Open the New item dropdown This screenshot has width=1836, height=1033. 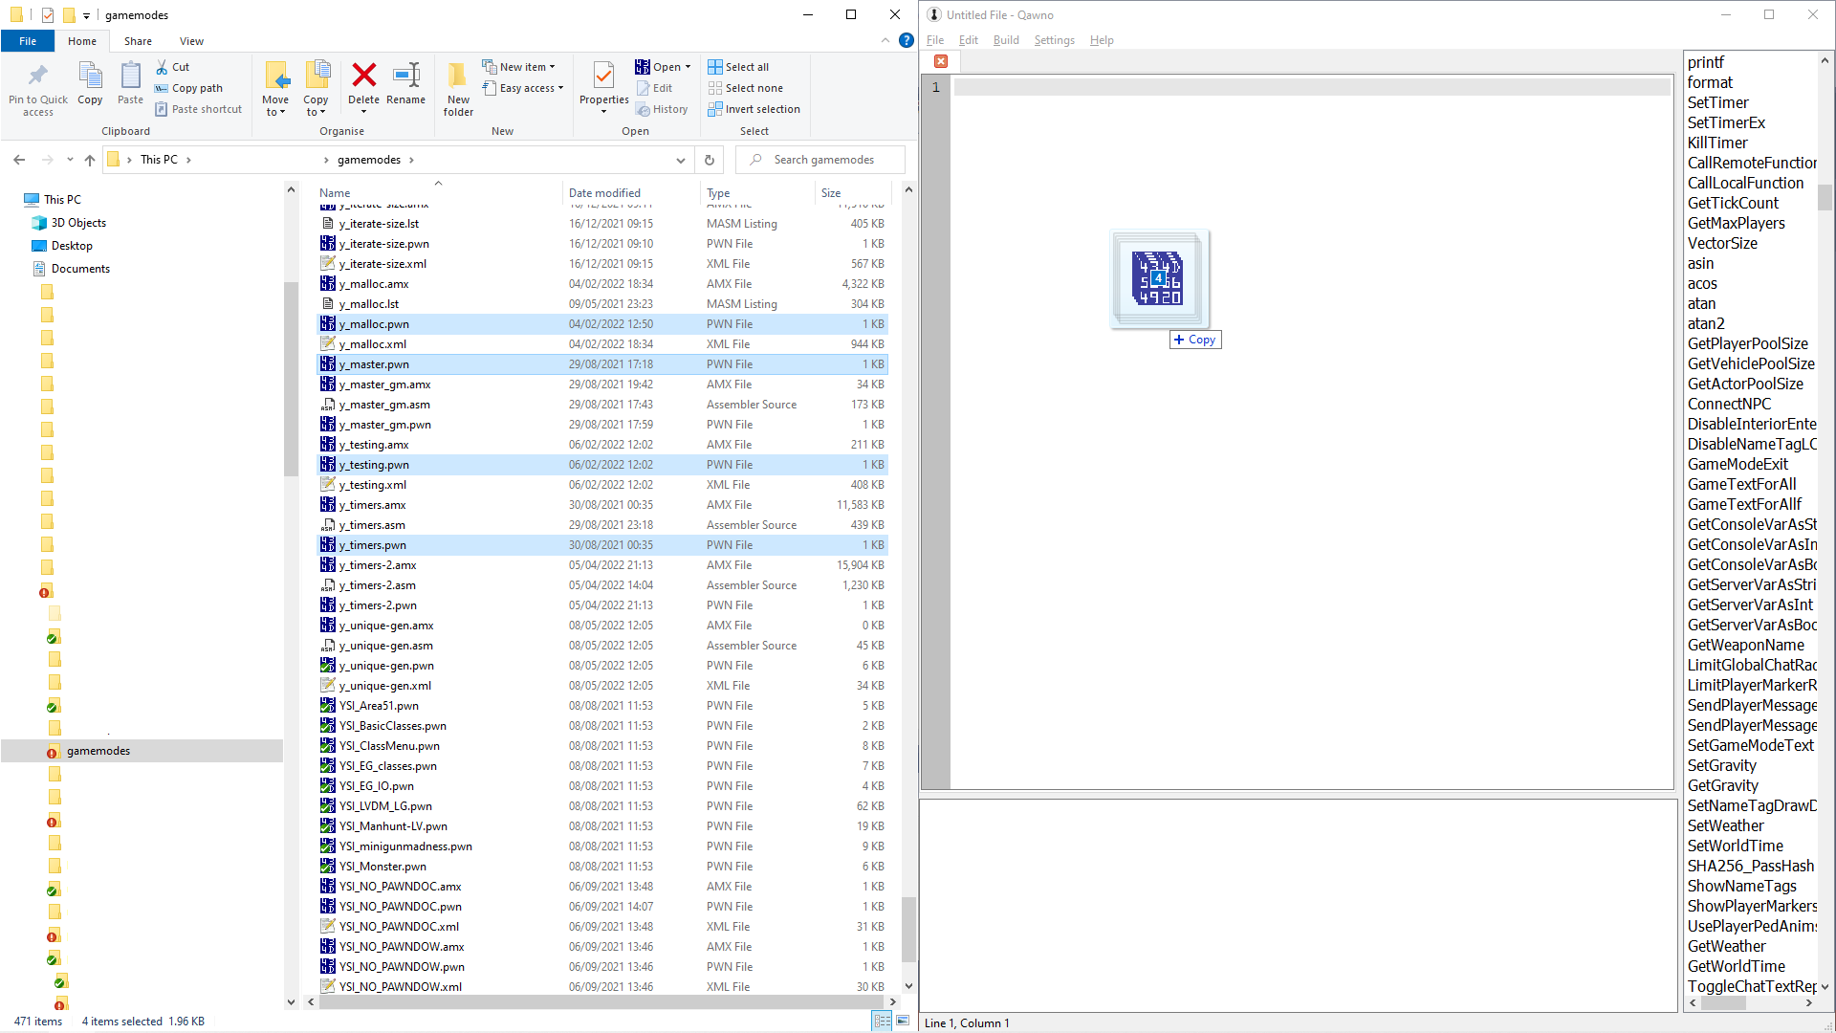(522, 67)
